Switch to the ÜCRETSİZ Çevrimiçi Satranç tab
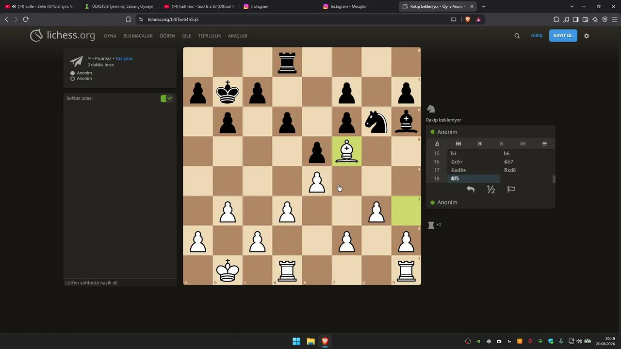The image size is (621, 349). pos(119,6)
